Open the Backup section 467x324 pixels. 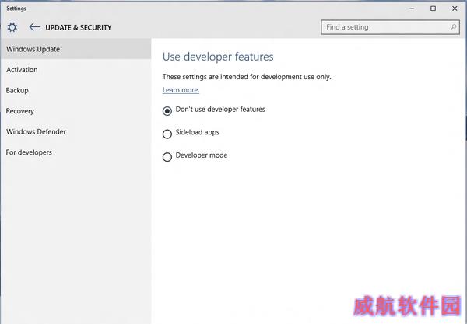(x=76, y=90)
